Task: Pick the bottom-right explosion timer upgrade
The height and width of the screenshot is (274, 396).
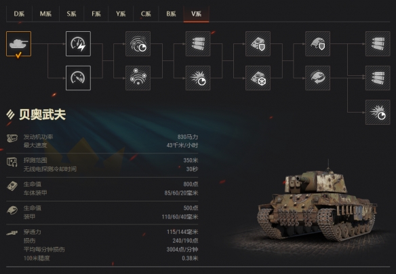Action: [x=378, y=112]
